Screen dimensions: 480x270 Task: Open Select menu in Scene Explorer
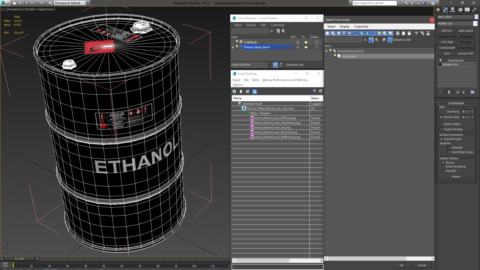(238, 25)
